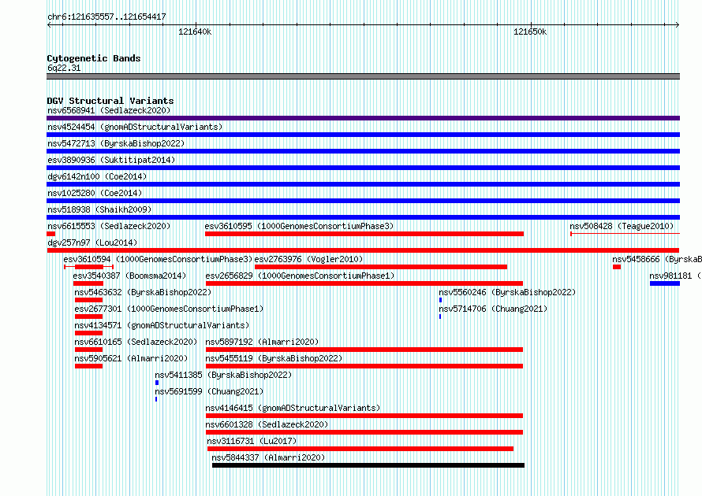Select the blue nsv981181 variant bar

[x=665, y=283]
